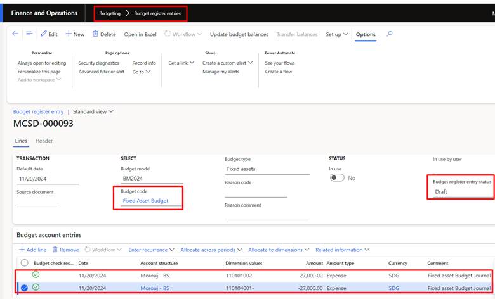This screenshot has height=299, width=495.
Task: Click the Source document field
Action: [x=37, y=202]
